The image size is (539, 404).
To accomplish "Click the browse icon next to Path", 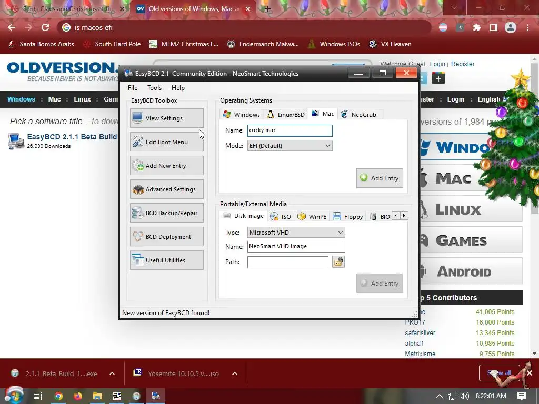I will coord(338,262).
